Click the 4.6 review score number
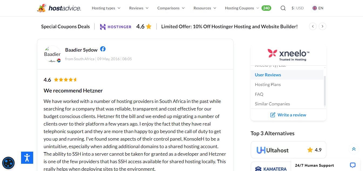363x171 pixels. 47,80
